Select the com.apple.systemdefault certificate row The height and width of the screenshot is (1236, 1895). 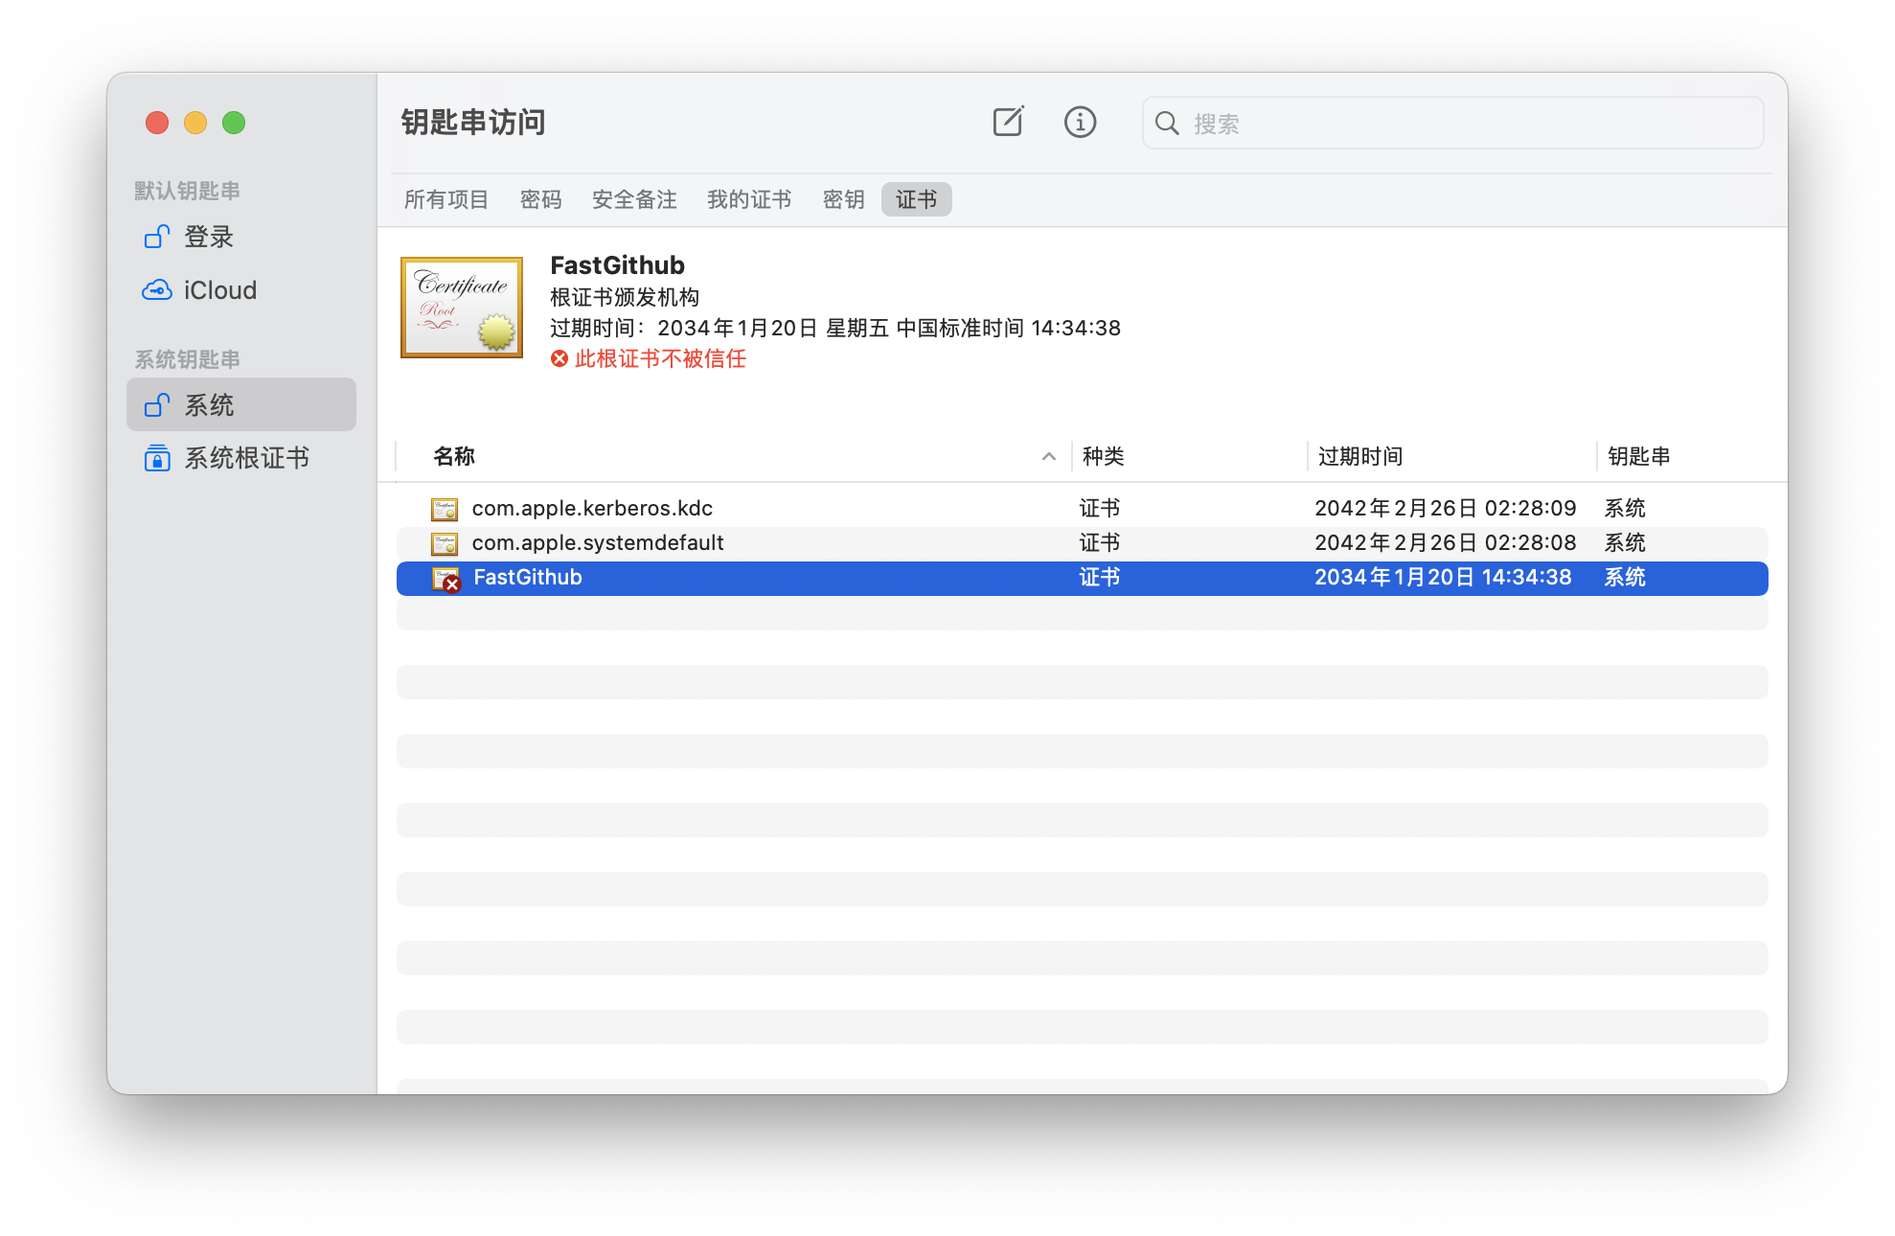[597, 542]
